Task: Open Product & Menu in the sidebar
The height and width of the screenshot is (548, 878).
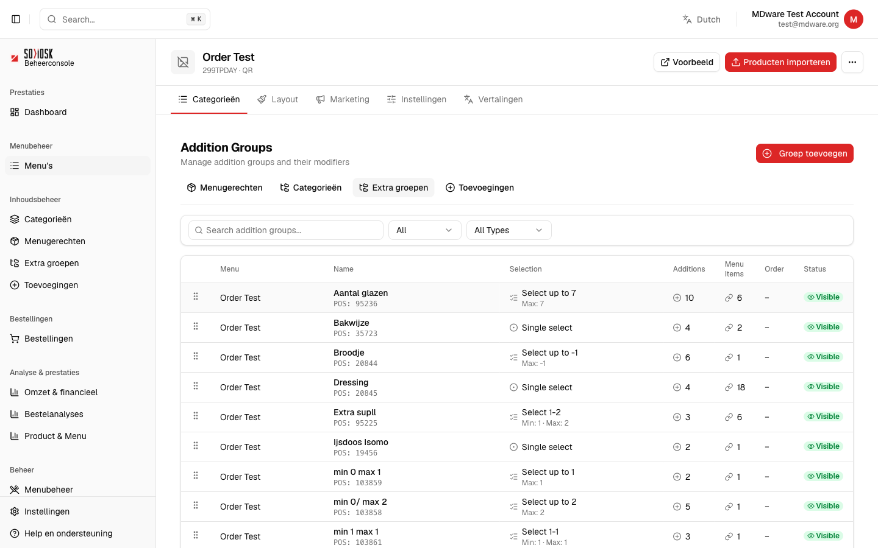Action: click(x=77, y=436)
